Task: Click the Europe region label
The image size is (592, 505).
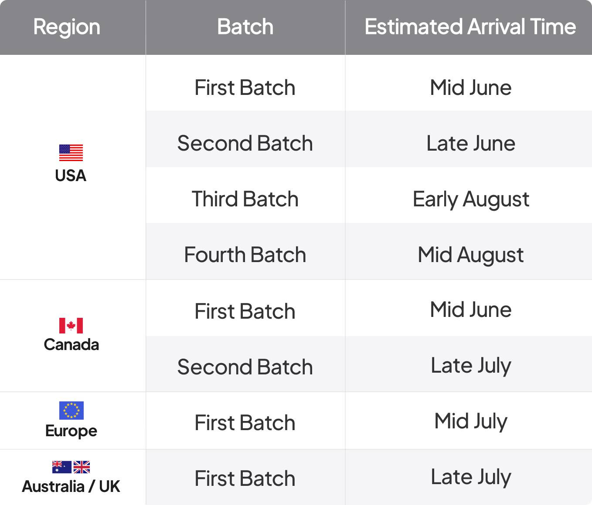Action: (71, 431)
